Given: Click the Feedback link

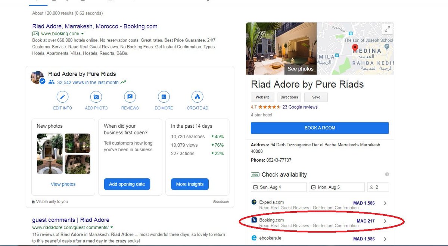Looking at the screenshot, I should (x=221, y=202).
